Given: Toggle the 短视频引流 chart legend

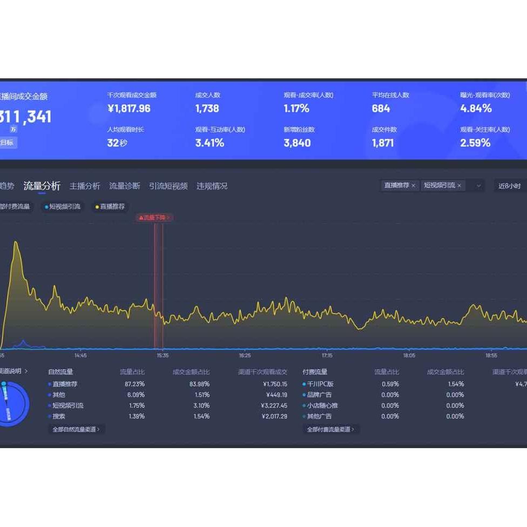Looking at the screenshot, I should (x=63, y=206).
